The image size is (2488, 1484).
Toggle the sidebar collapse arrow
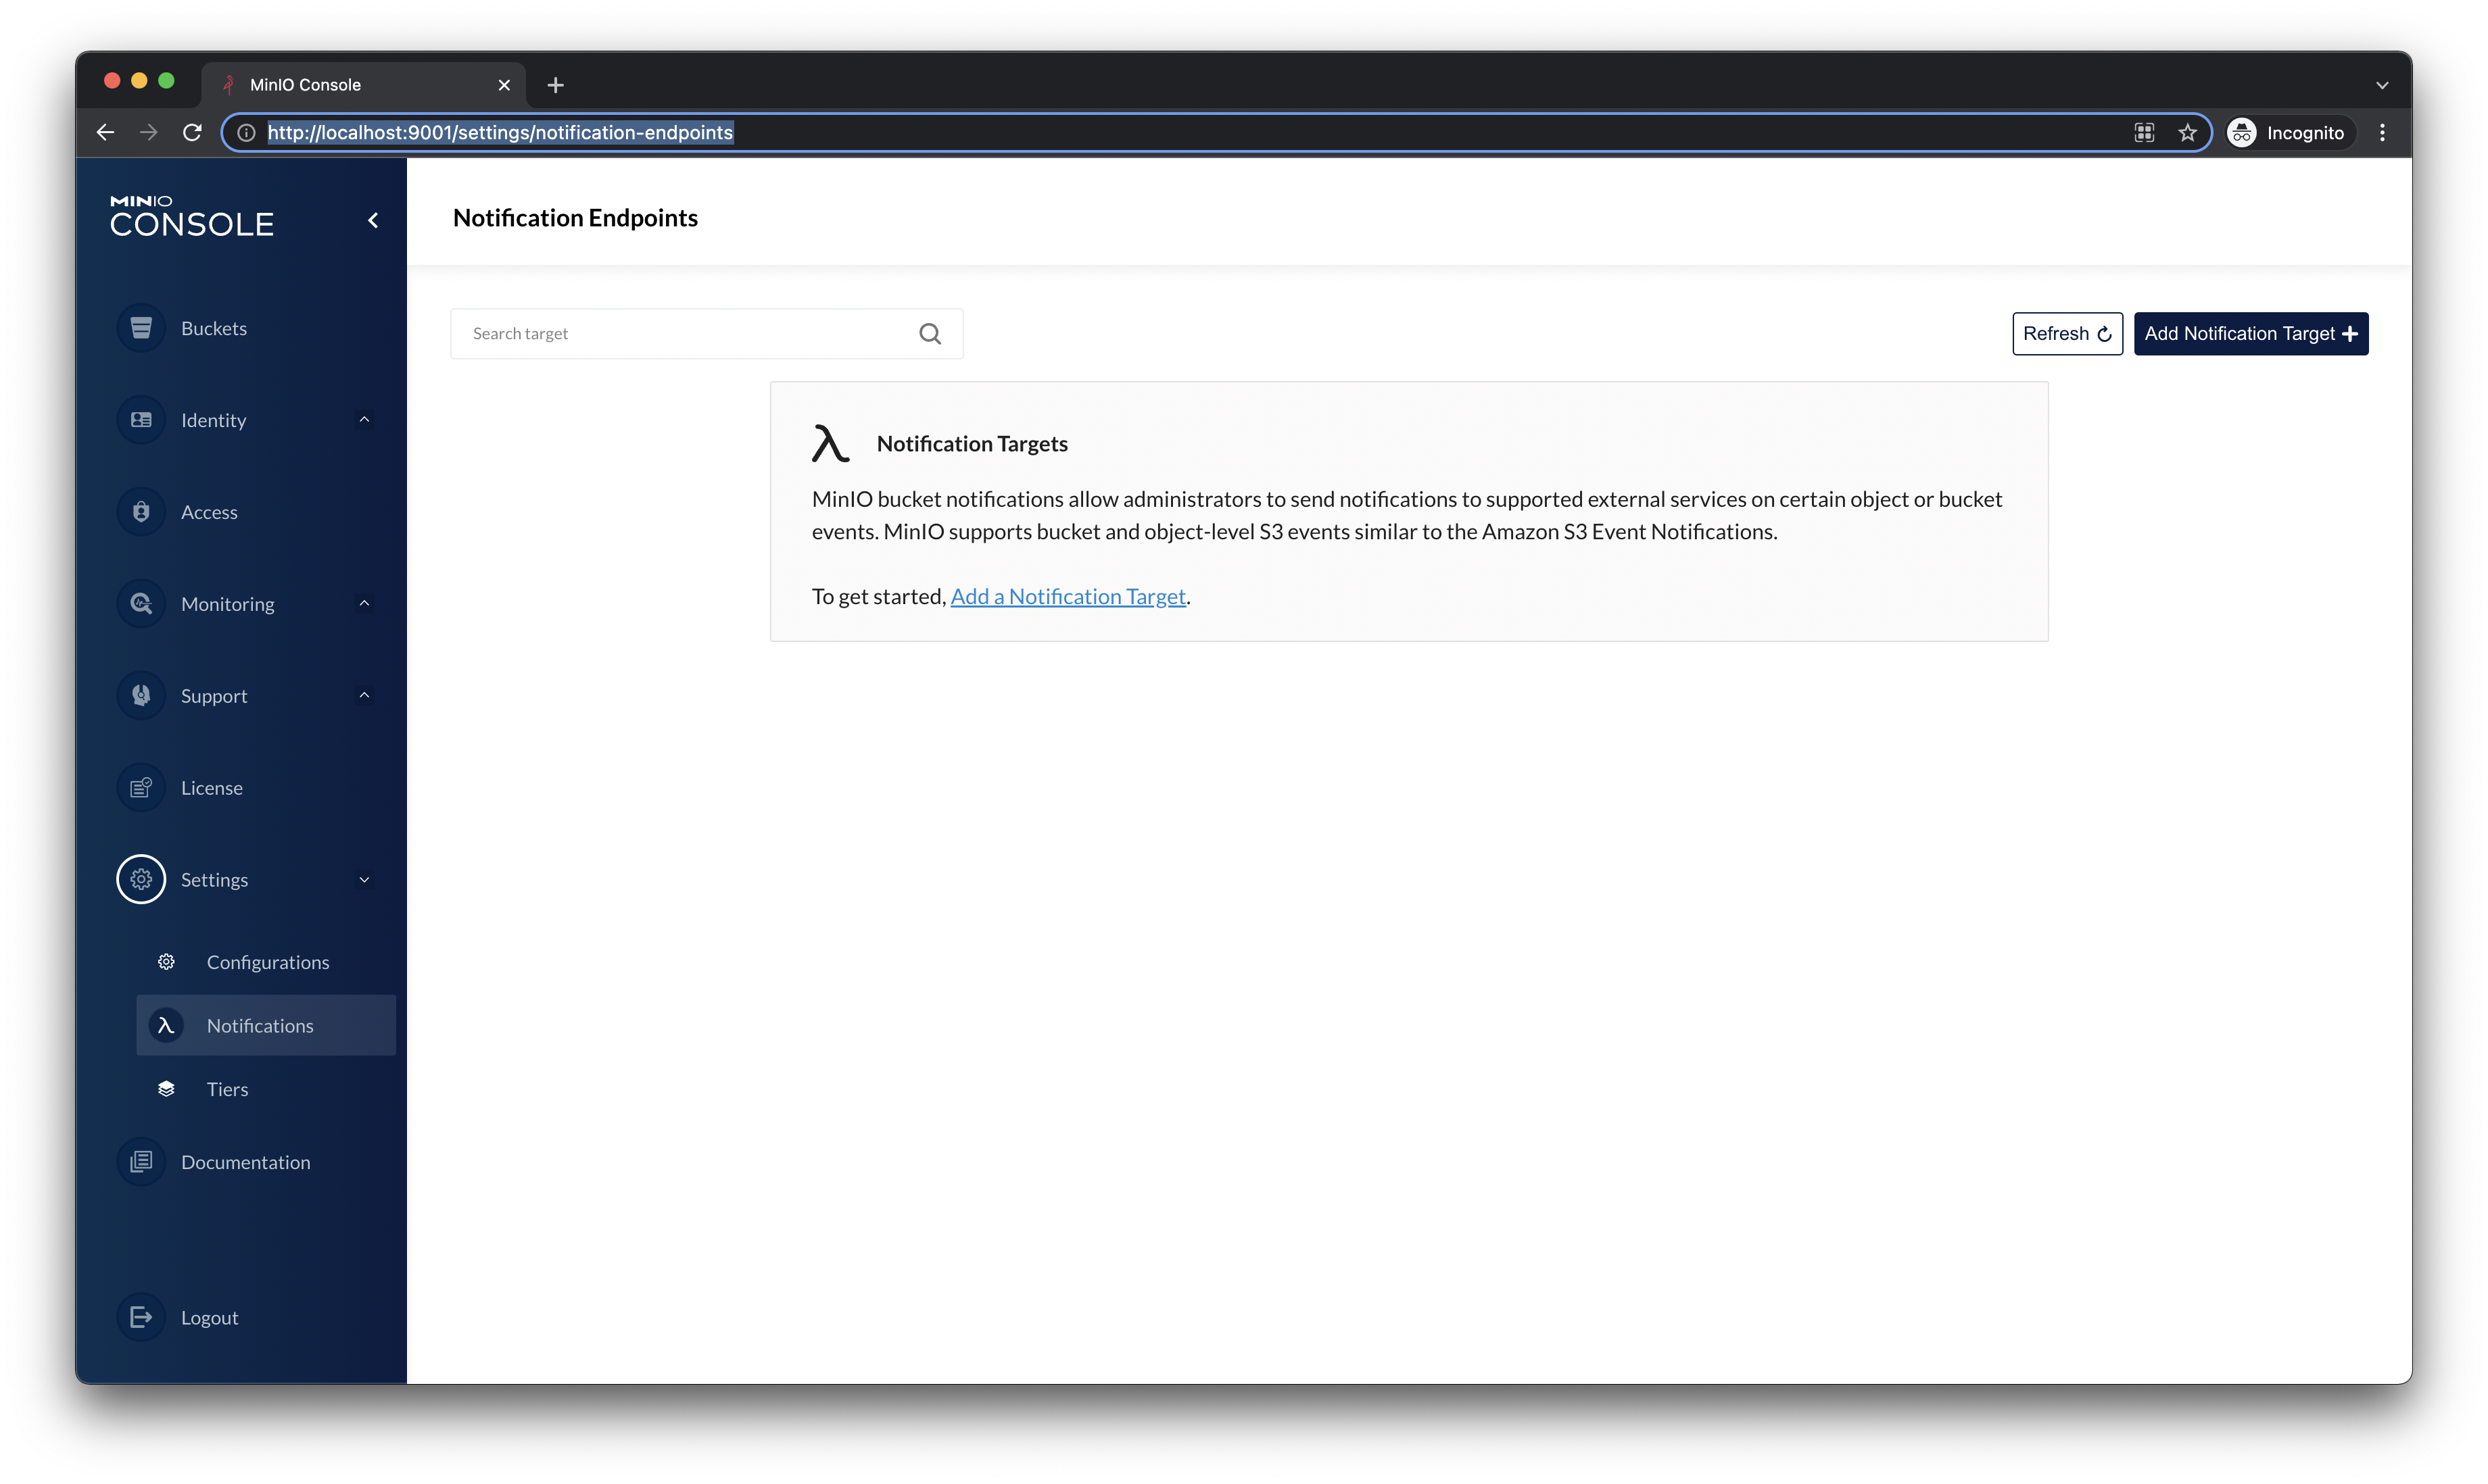(x=373, y=219)
